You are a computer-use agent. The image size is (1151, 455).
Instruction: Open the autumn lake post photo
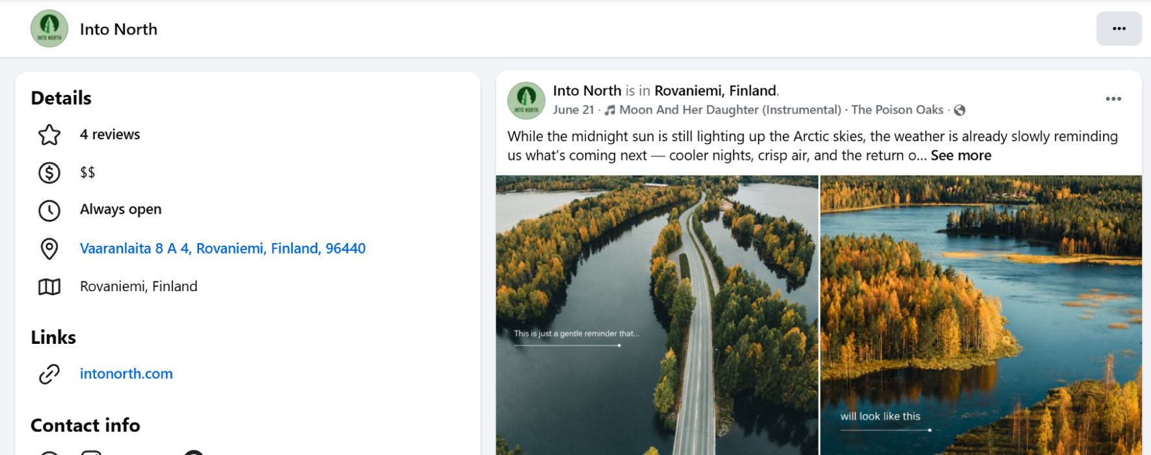coord(981,315)
